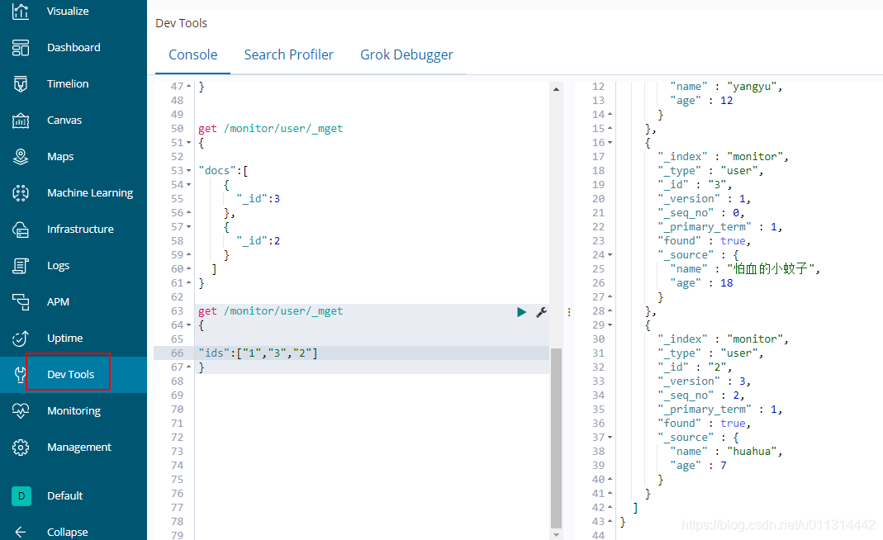The image size is (883, 540).
Task: Click the Timelion sidebar icon
Action: [21, 84]
